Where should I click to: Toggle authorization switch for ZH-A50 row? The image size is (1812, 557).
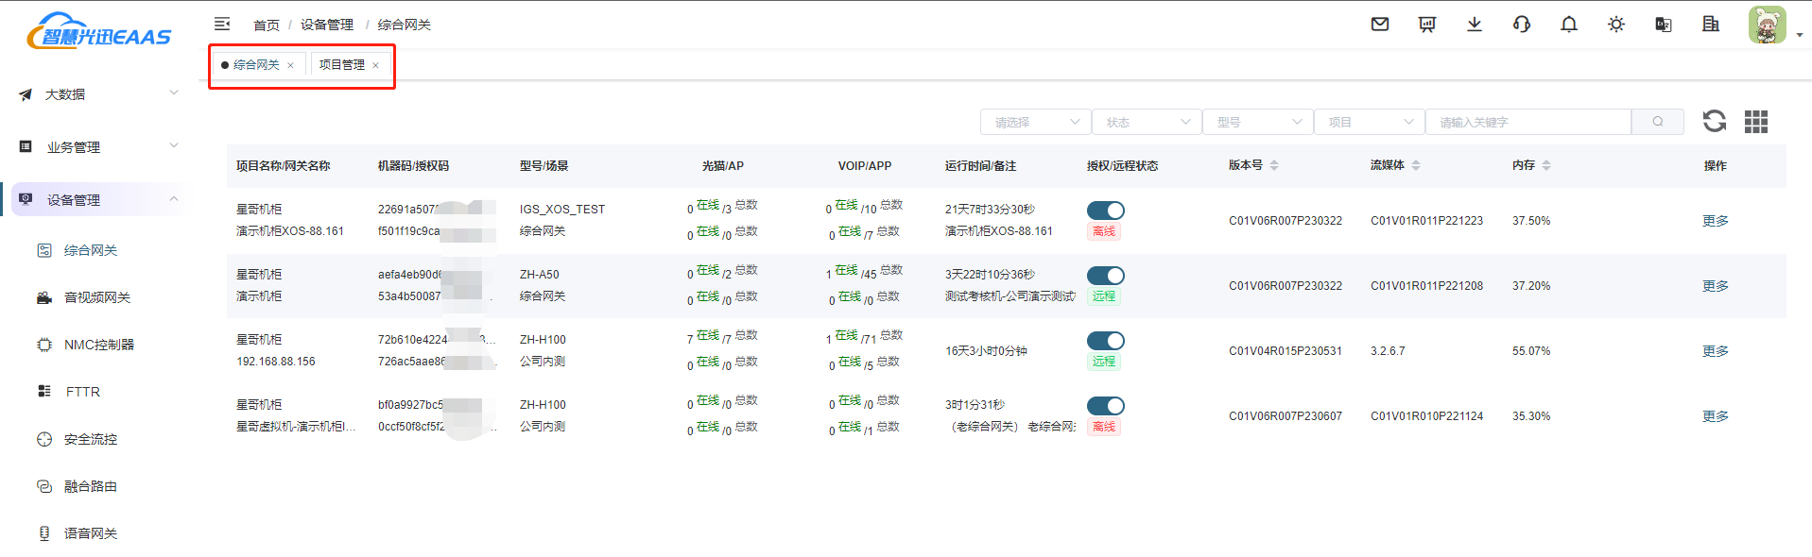click(x=1105, y=276)
